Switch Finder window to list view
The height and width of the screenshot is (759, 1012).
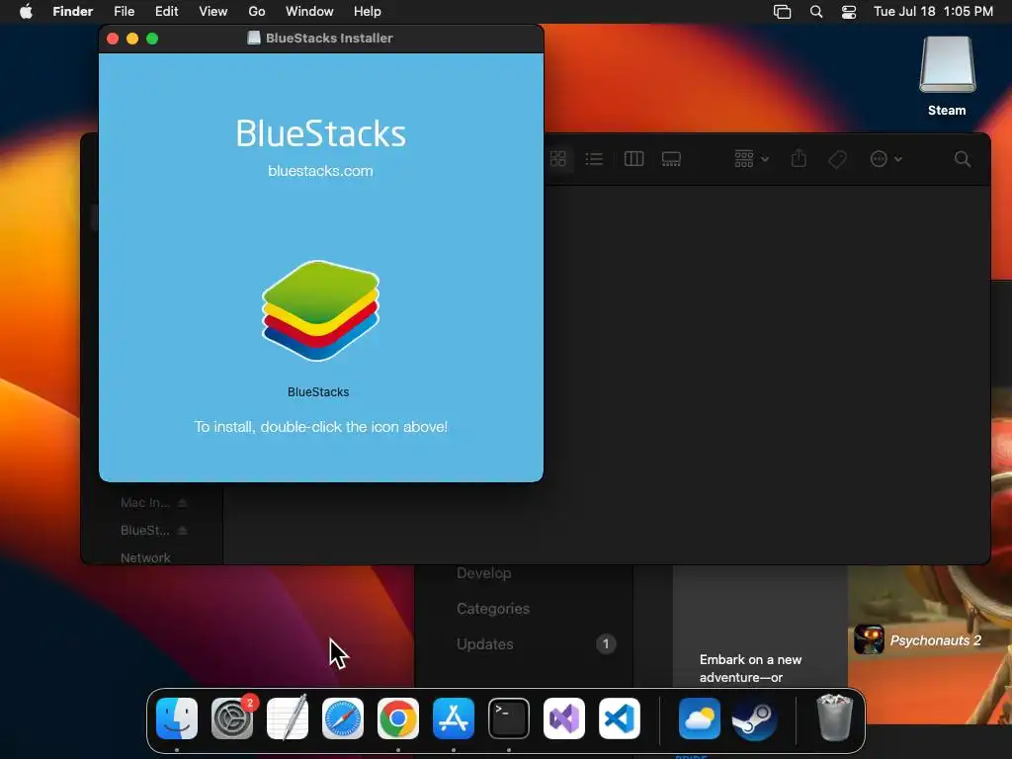(594, 159)
